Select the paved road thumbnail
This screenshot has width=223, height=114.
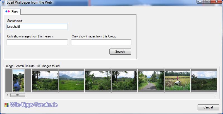click(151, 81)
